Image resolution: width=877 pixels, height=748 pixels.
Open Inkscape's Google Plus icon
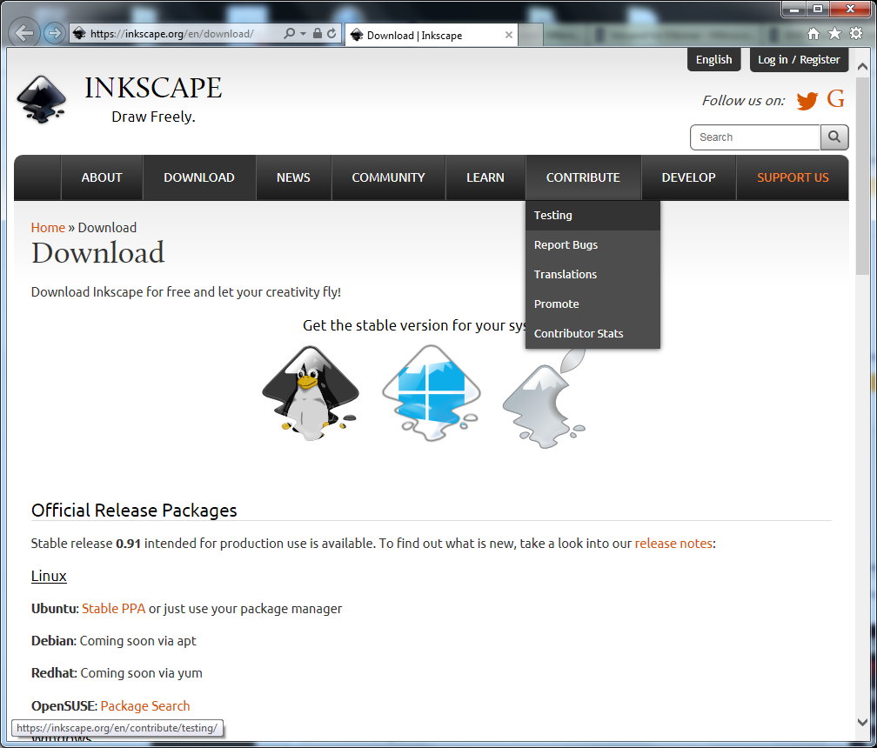pos(835,99)
